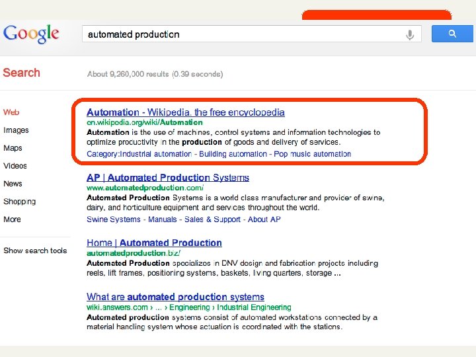Open the News results category
The image size is (476, 357).
13,184
